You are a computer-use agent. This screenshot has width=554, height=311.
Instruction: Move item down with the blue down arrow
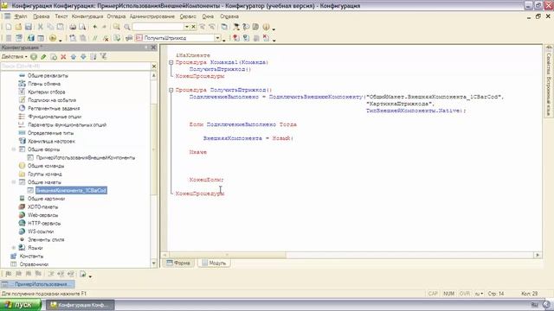pos(83,56)
